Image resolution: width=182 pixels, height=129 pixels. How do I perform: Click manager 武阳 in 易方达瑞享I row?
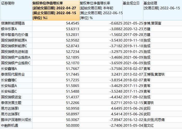[x=147, y=108]
